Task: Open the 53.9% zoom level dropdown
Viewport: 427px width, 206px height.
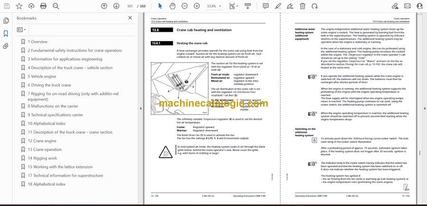Action: point(214,6)
